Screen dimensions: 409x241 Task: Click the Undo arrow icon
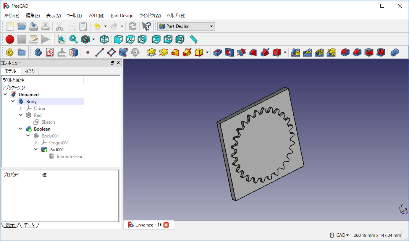97,26
